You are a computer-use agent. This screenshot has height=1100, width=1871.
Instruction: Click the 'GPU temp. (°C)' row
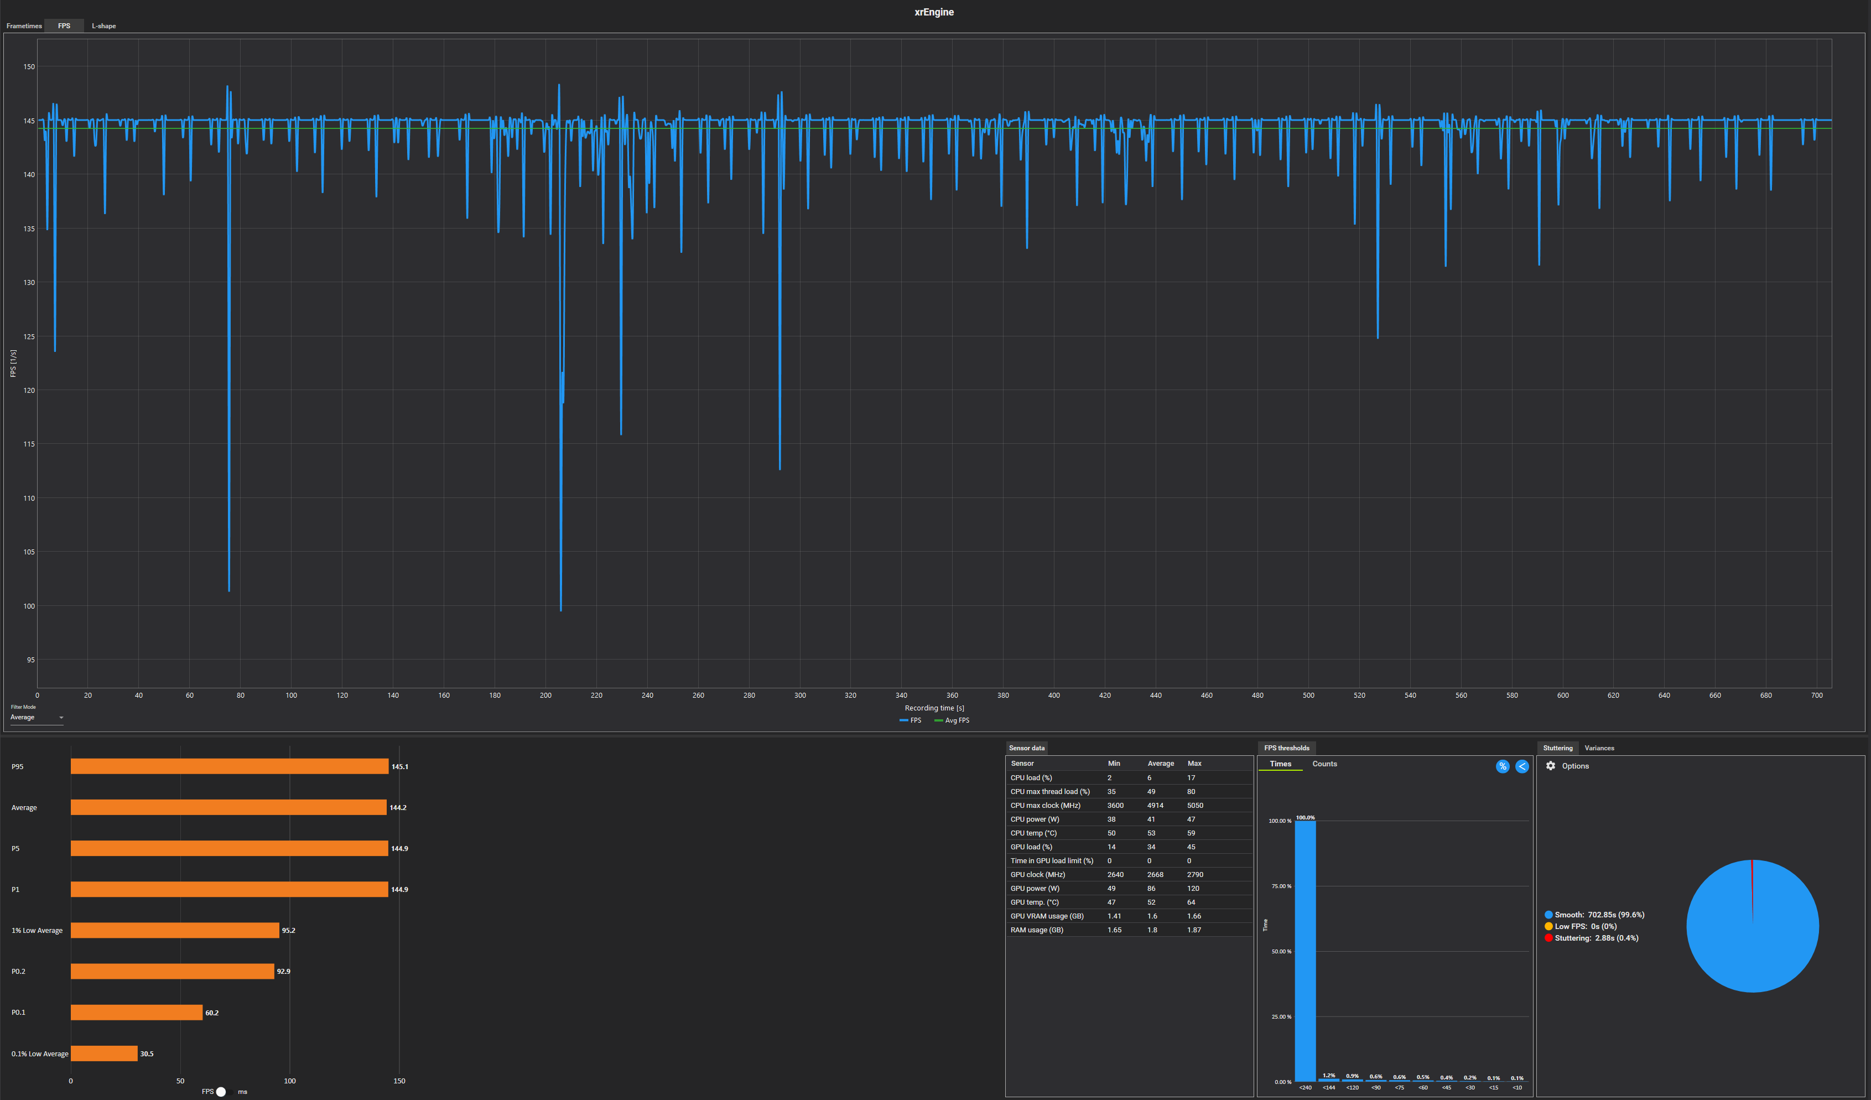pyautogui.click(x=1129, y=902)
